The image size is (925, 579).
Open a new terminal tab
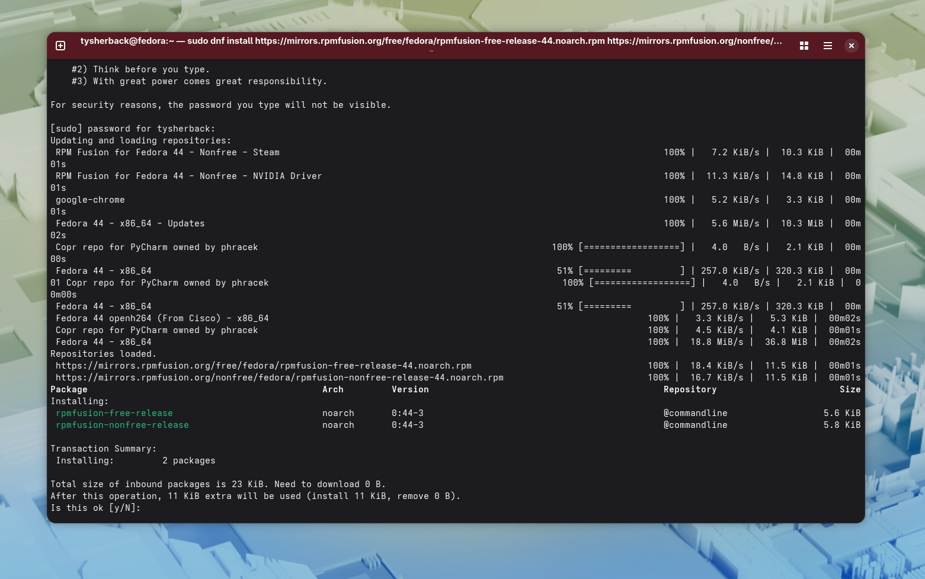point(60,46)
